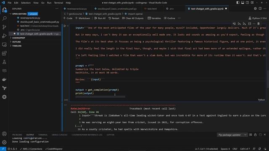Delete the cell using trash icon

(x=258, y=23)
